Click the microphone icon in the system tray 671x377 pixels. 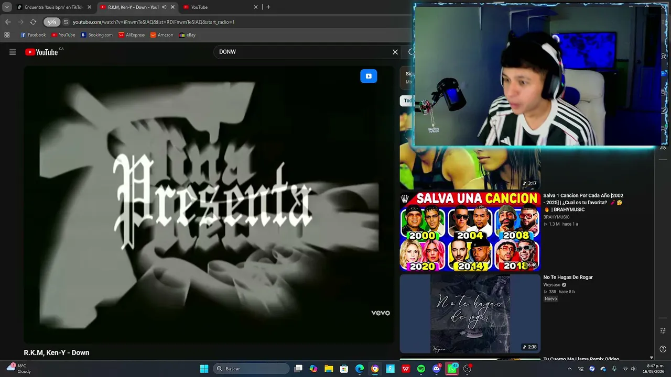coord(614,369)
